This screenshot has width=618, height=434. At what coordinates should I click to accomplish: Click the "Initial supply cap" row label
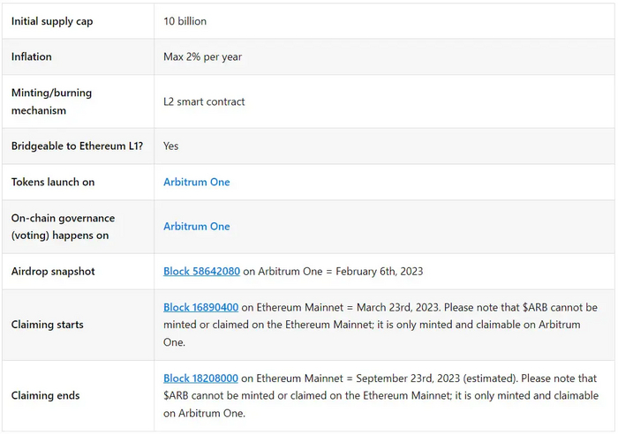(52, 21)
